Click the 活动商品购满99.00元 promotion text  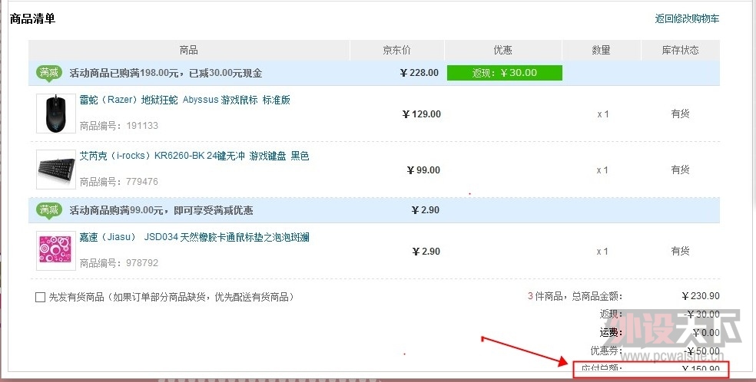click(161, 210)
